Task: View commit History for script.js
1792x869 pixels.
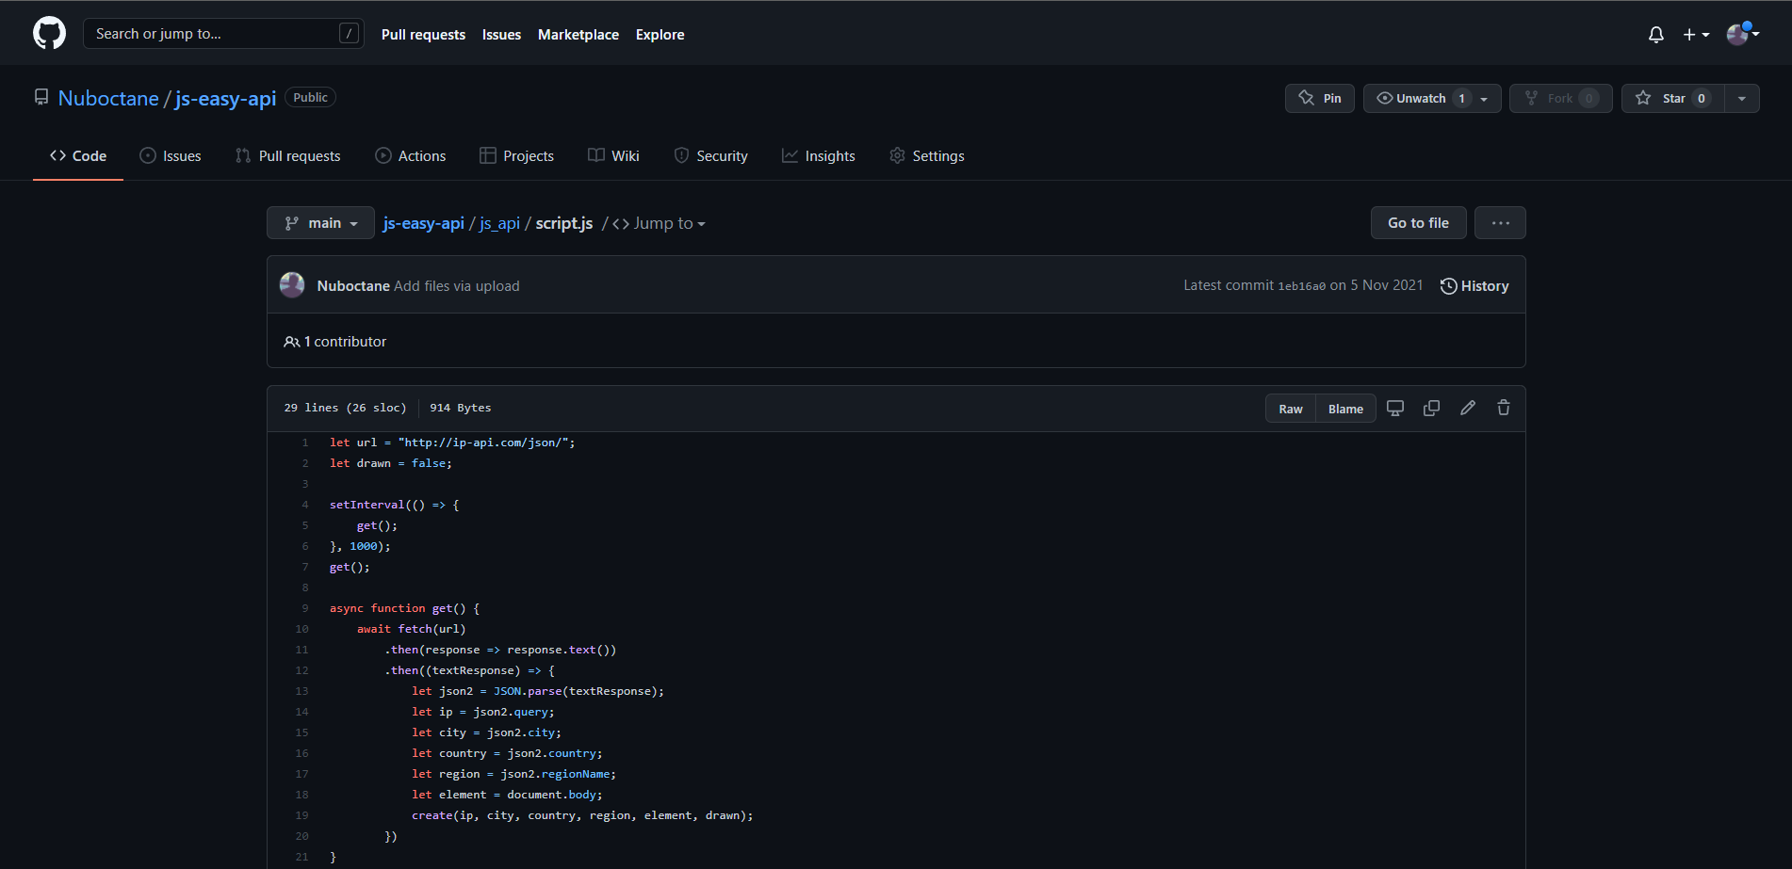Action: (1474, 285)
